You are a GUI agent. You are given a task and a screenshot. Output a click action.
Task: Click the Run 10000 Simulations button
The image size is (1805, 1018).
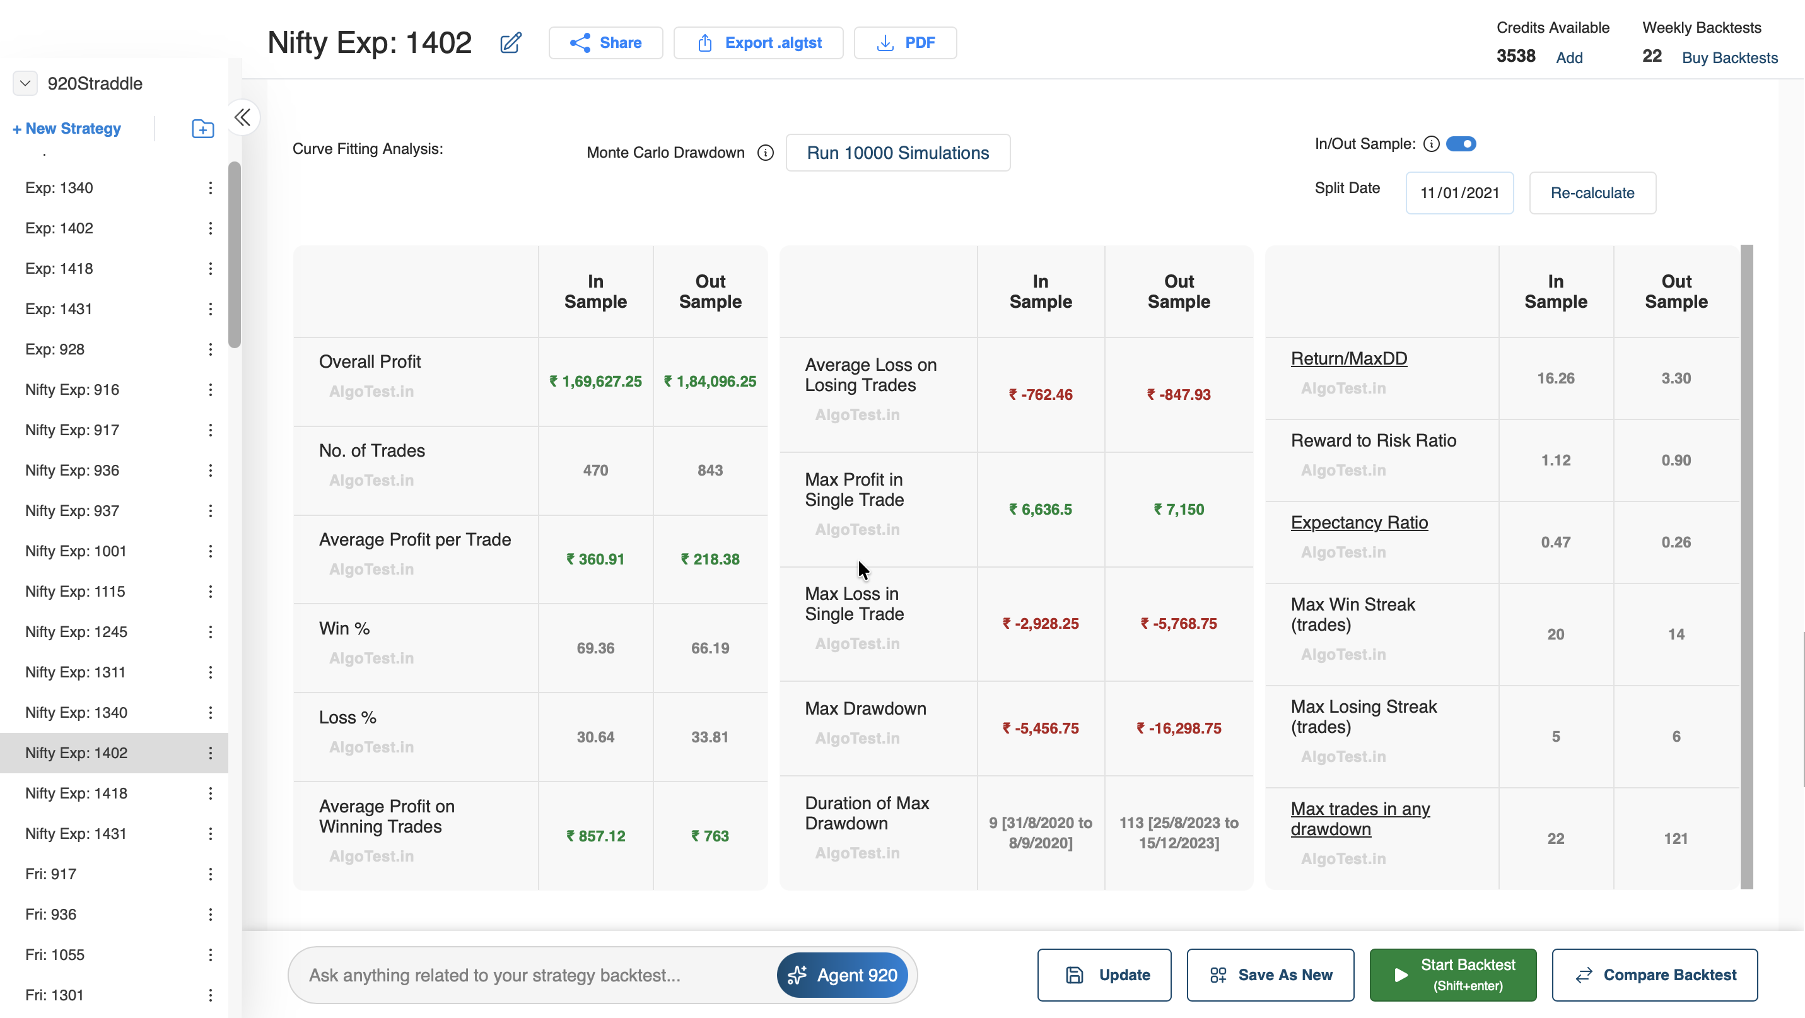pos(897,153)
